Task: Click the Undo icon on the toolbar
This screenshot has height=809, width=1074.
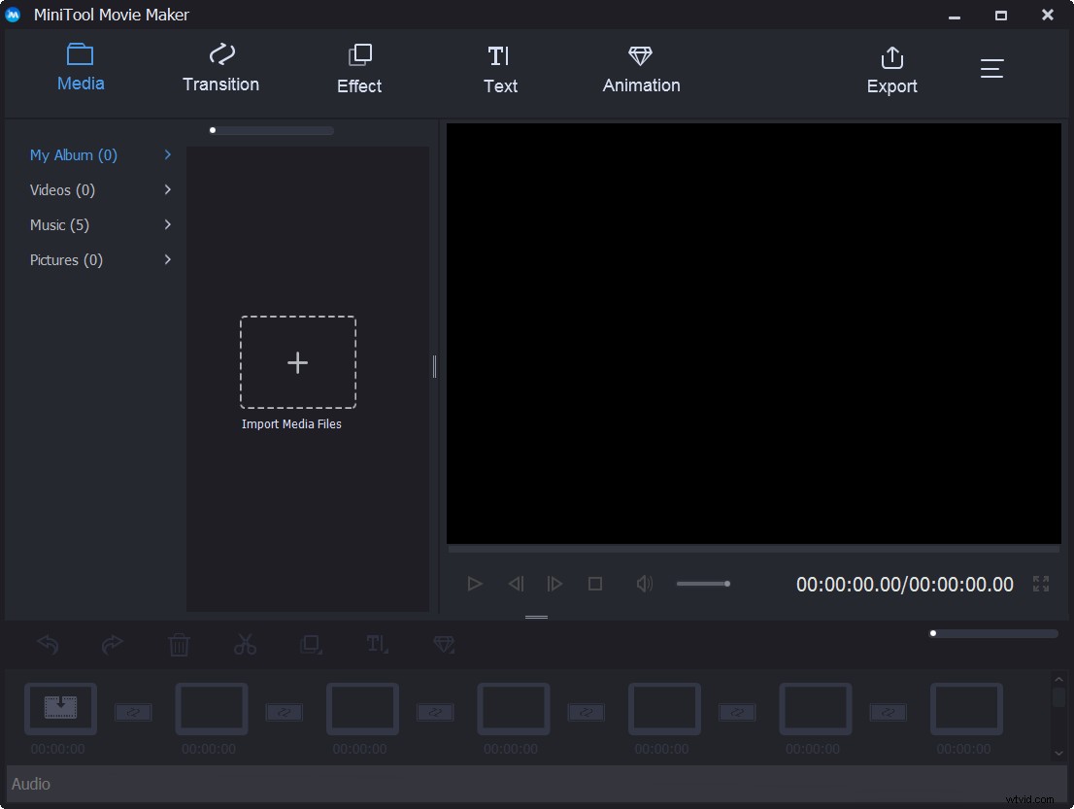Action: point(47,644)
